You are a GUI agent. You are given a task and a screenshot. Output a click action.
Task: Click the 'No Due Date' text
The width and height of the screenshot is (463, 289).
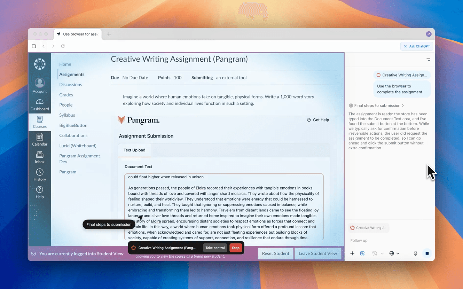coord(135,78)
